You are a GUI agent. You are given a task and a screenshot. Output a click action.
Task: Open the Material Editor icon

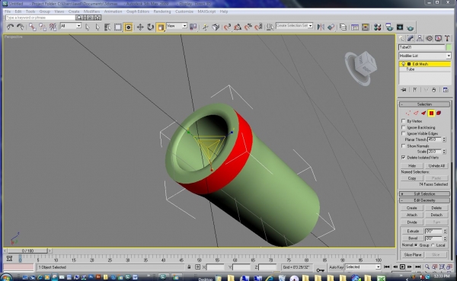coord(378,27)
